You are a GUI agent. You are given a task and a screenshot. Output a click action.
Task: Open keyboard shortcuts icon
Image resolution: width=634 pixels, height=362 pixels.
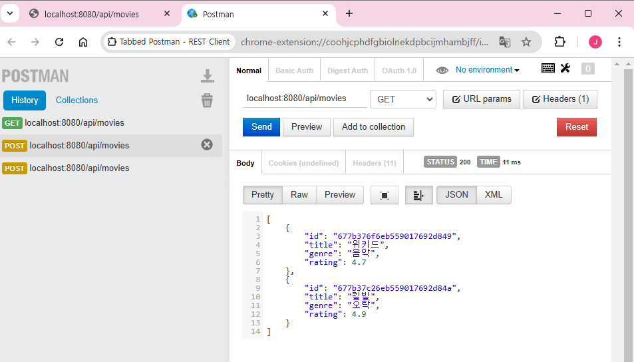pos(548,68)
